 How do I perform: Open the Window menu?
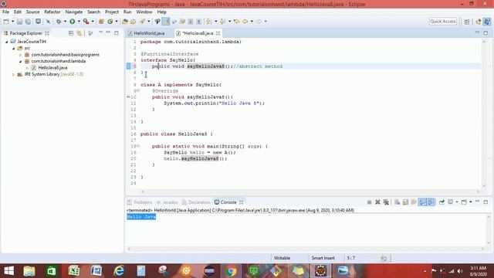coord(144,12)
